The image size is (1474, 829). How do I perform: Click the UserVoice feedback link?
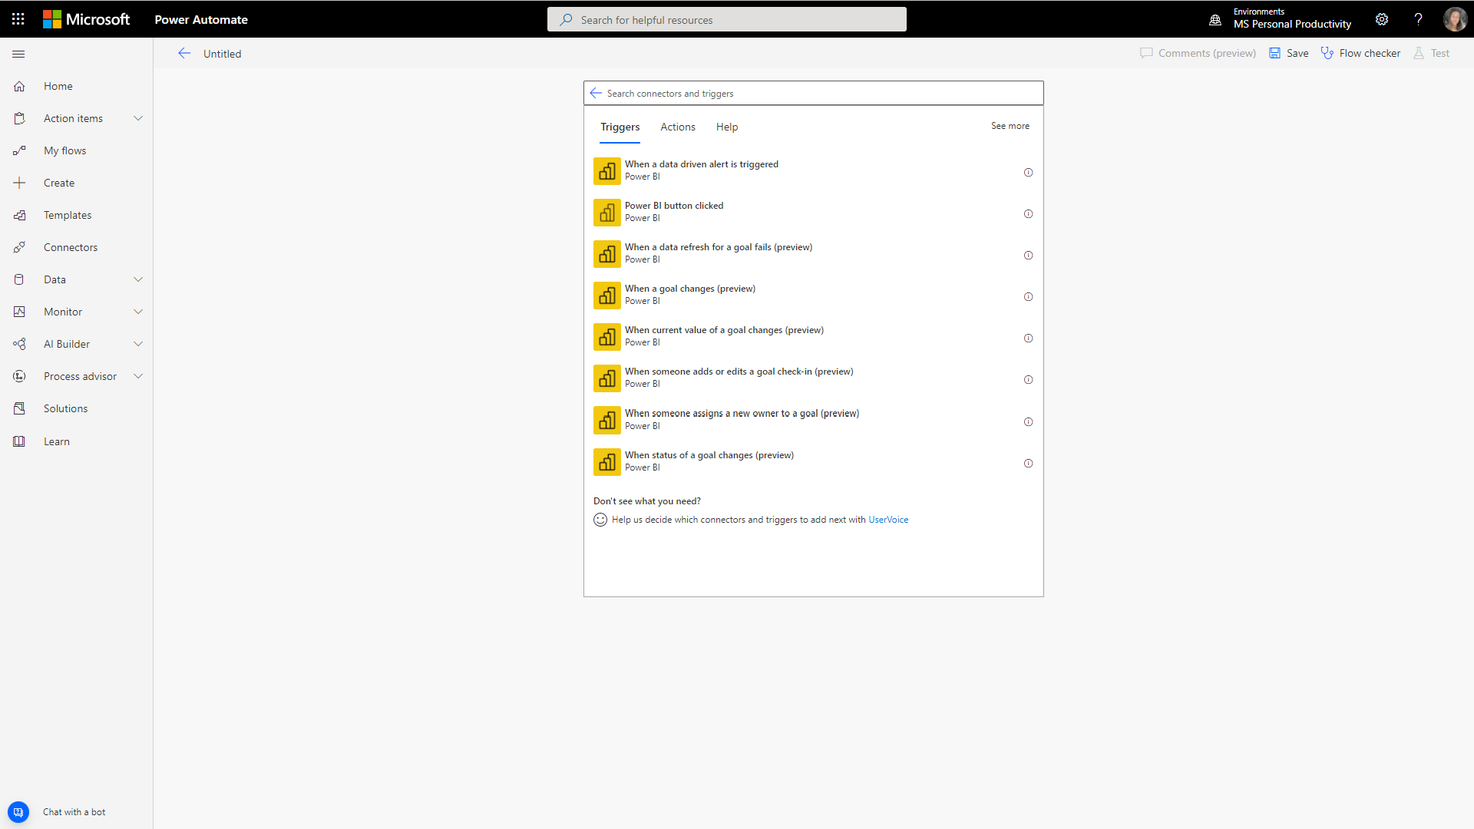tap(887, 519)
